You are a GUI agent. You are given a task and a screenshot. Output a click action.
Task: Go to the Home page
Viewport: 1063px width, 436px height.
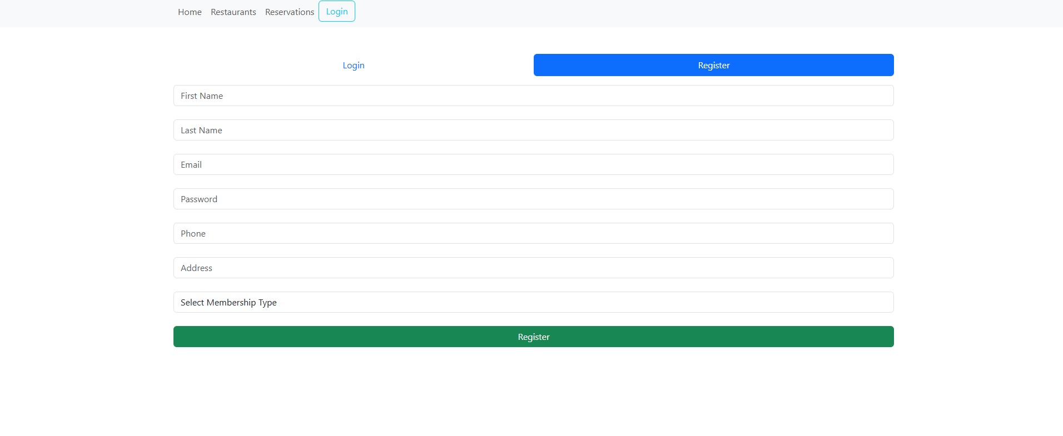point(190,12)
